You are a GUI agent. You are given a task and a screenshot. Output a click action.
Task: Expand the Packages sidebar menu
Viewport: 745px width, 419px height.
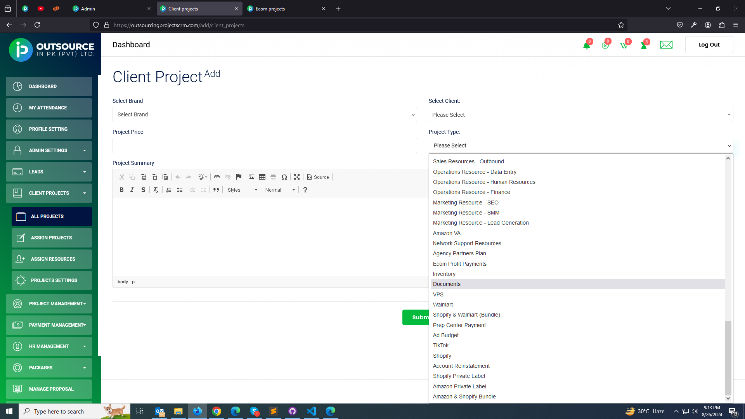pos(49,368)
